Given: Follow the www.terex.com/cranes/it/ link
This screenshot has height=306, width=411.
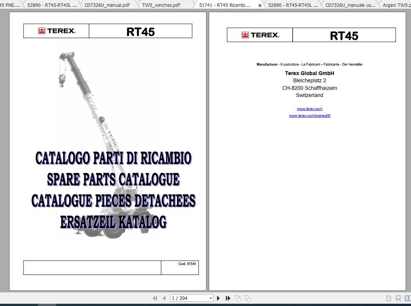Looking at the screenshot, I should [x=309, y=116].
